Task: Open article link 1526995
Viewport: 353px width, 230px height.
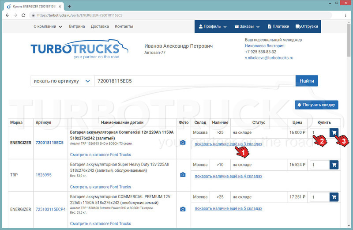Action: point(43,175)
